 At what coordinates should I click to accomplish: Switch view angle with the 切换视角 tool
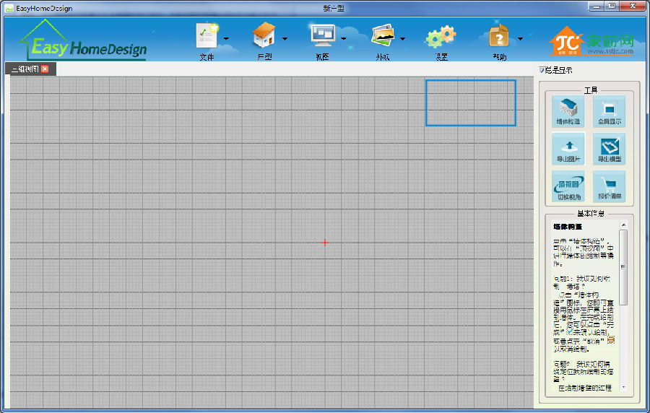tap(568, 186)
